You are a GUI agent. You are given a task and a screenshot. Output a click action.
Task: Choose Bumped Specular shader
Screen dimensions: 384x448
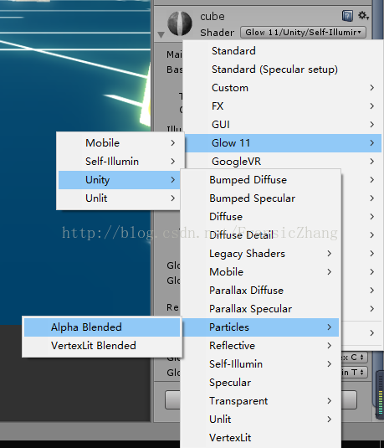click(260, 198)
